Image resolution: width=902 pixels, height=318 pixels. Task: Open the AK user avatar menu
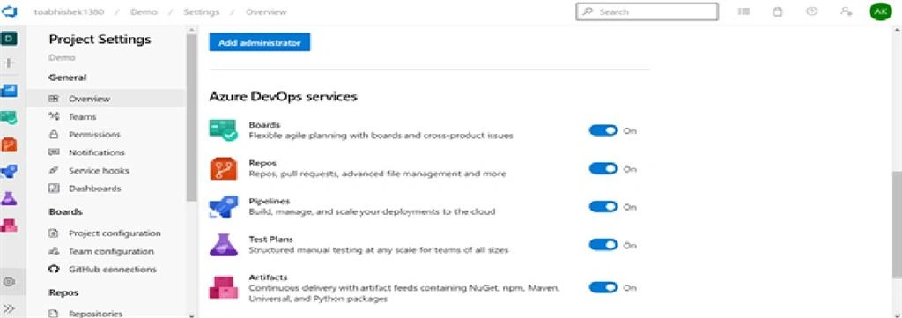tap(880, 11)
